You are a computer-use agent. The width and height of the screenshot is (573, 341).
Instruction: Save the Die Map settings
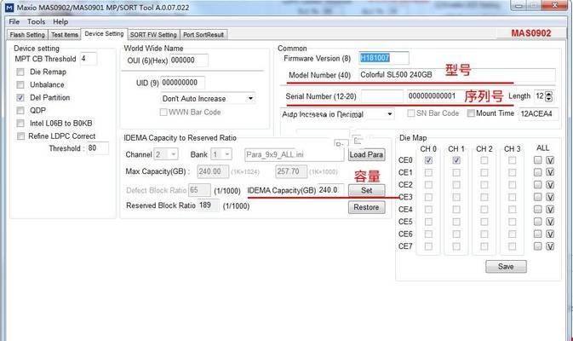[506, 267]
